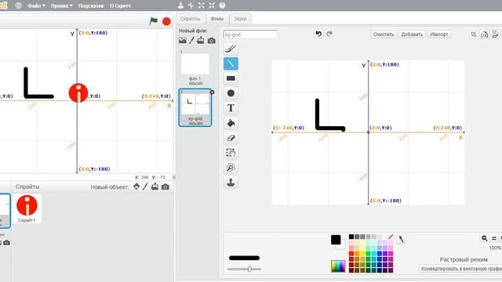
Task: Pick the bright red palette swatch
Action: click(351, 254)
